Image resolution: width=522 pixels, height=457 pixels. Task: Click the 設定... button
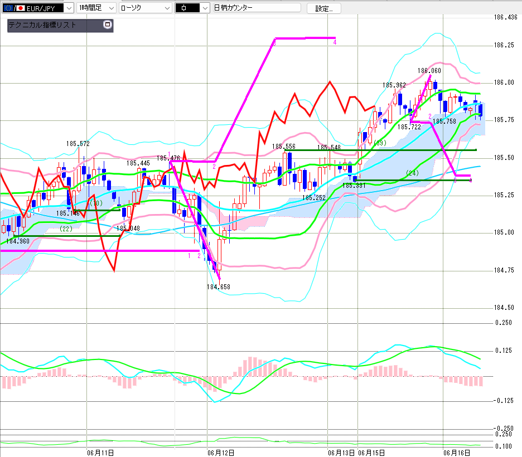click(324, 9)
